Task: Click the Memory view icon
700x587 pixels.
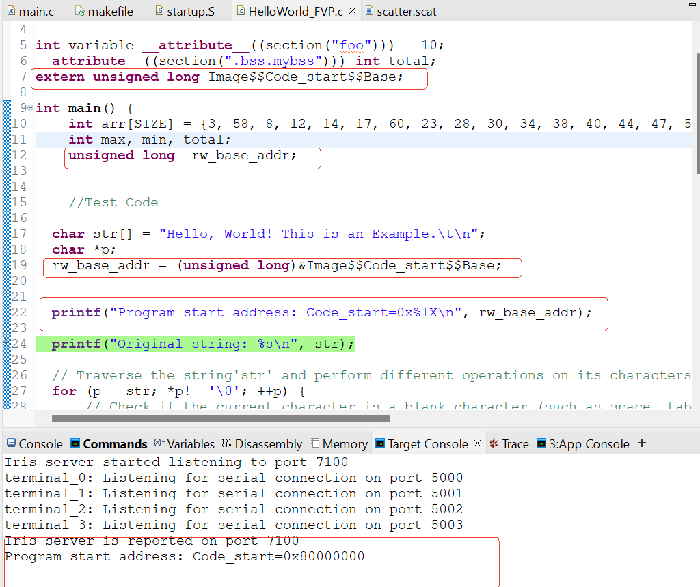Action: 314,444
